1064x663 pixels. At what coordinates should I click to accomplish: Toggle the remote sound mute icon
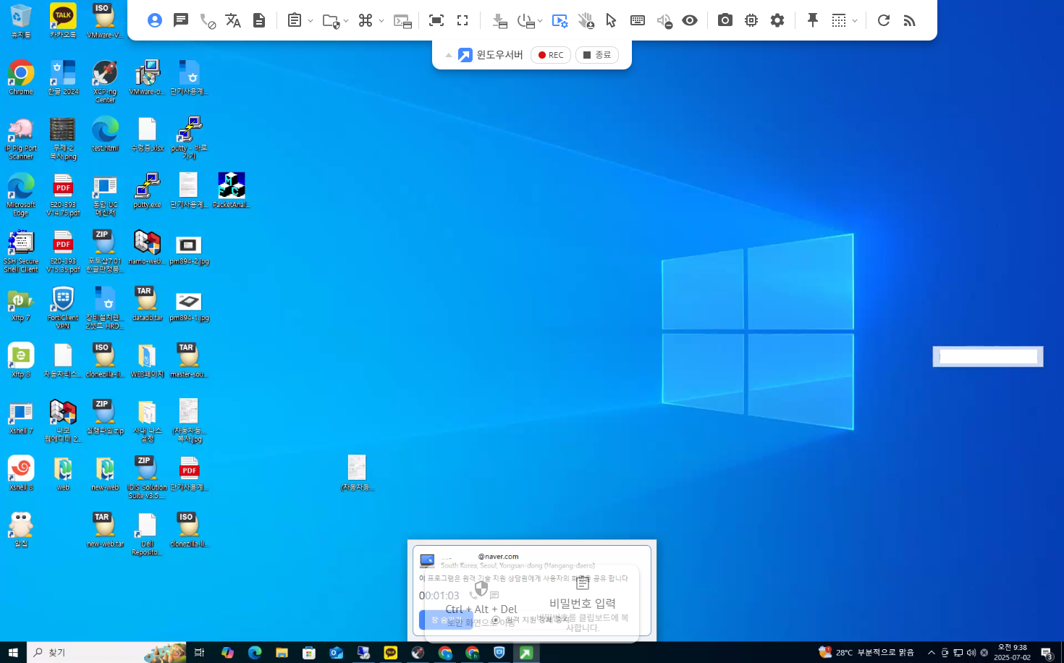[664, 21]
